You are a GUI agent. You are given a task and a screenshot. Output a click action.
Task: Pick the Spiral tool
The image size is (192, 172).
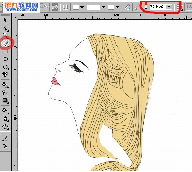click(5, 67)
